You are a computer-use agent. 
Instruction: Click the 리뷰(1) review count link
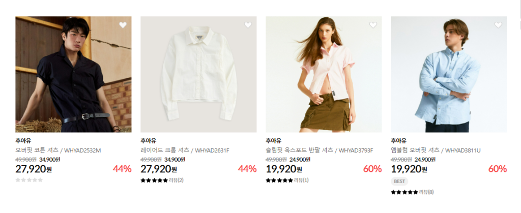(x=301, y=180)
